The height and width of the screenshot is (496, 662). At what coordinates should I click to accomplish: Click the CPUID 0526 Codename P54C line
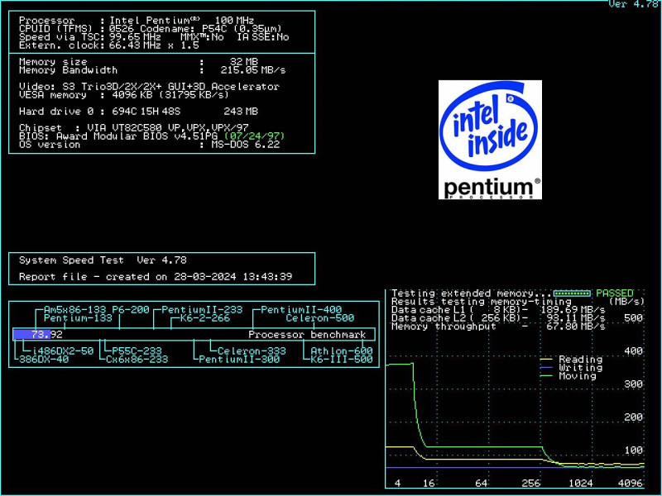pyautogui.click(x=151, y=29)
